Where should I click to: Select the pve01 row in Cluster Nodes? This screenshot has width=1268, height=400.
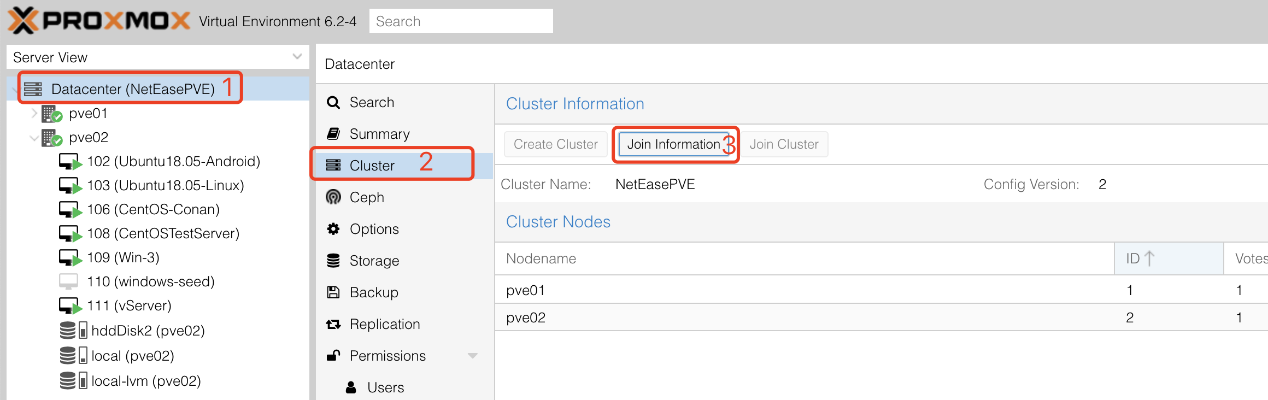[x=881, y=290]
